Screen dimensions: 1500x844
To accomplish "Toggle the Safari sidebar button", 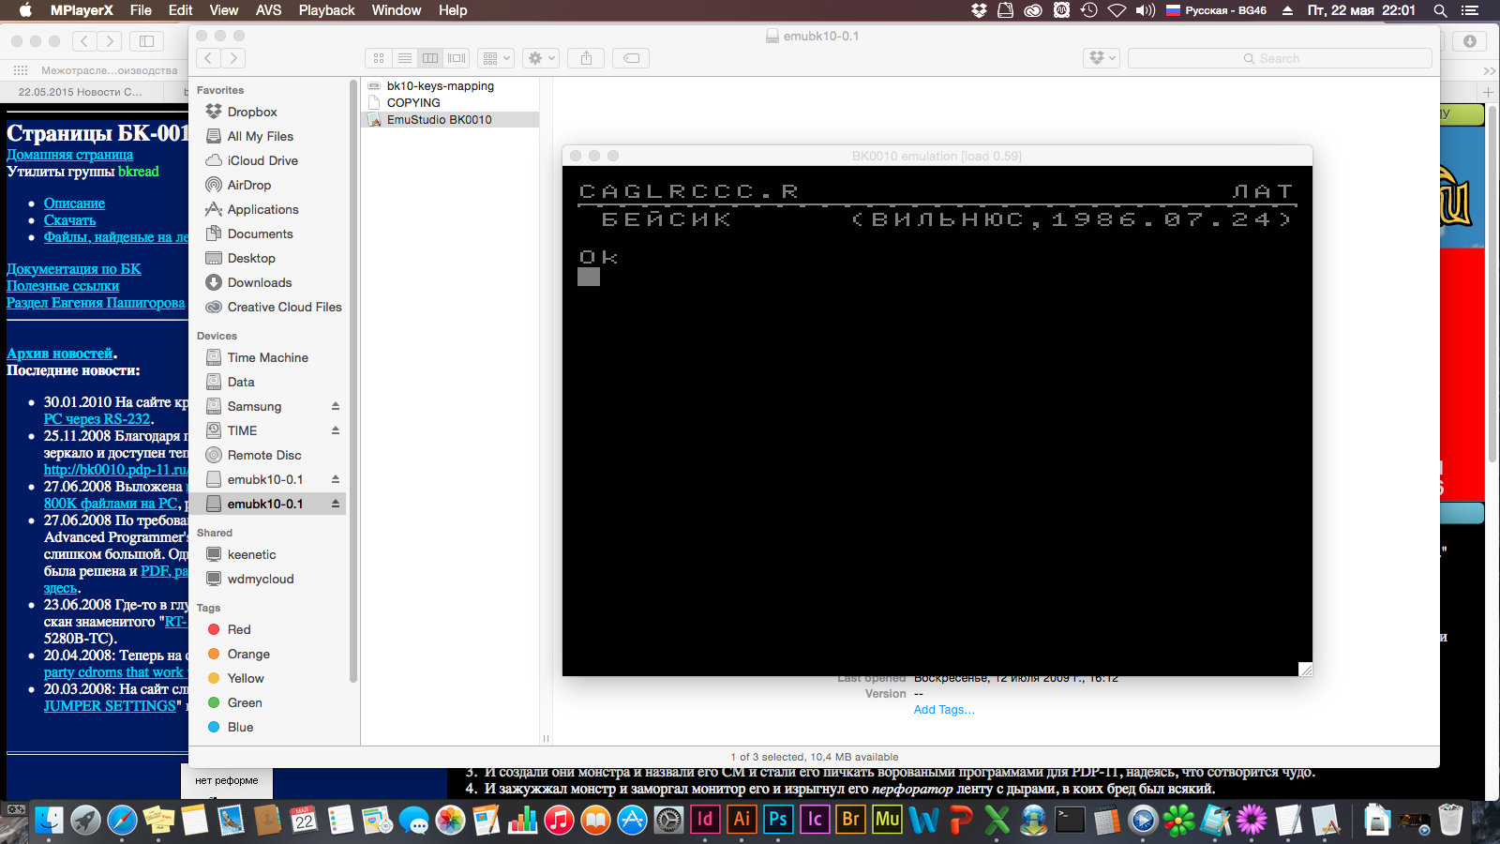I will (x=146, y=41).
